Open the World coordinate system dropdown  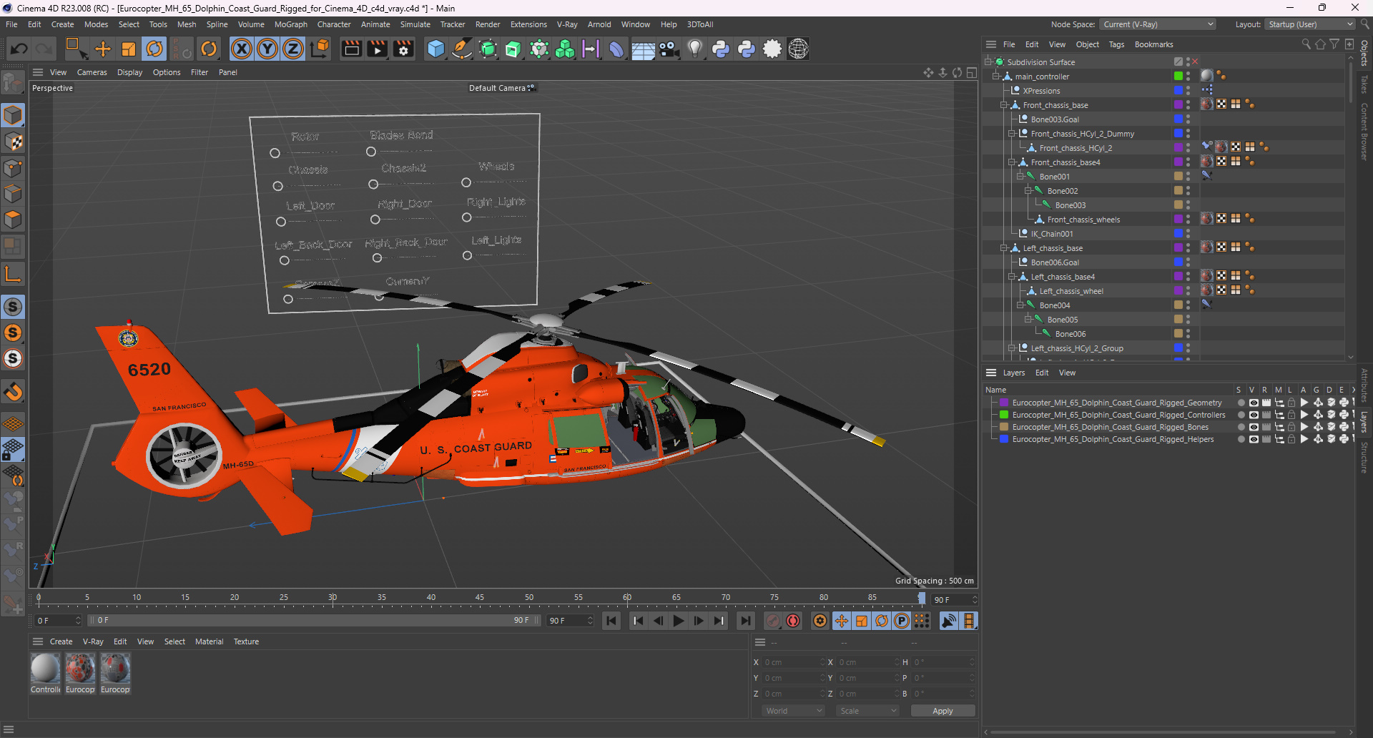793,711
